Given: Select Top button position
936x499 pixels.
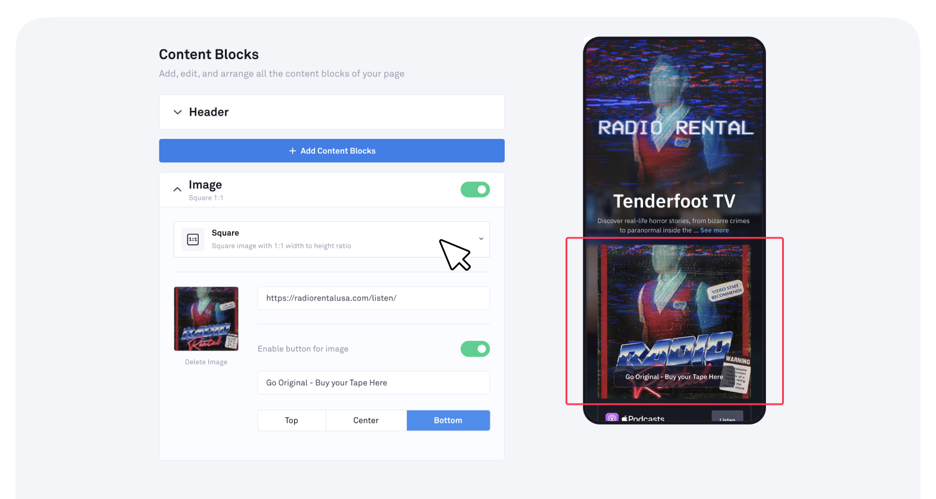Looking at the screenshot, I should (292, 420).
